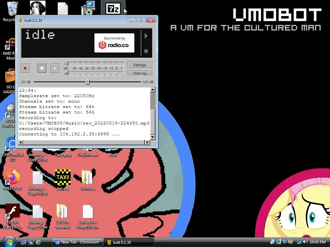Image resolution: width=330 pixels, height=247 pixels.
Task: Select loldongs - Copy (4).txt file
Action: pyautogui.click(x=37, y=183)
